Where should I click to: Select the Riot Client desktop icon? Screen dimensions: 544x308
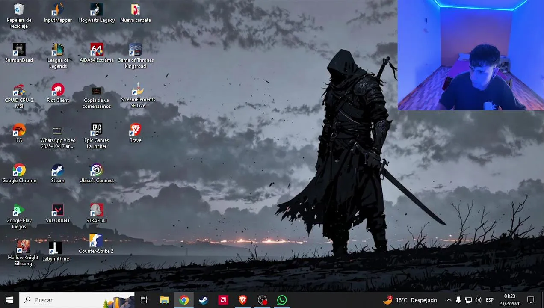58,93
